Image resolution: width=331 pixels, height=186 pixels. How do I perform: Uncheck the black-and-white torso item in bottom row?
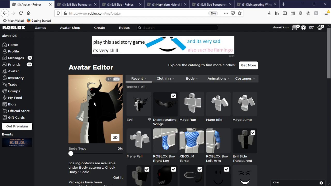147,169
